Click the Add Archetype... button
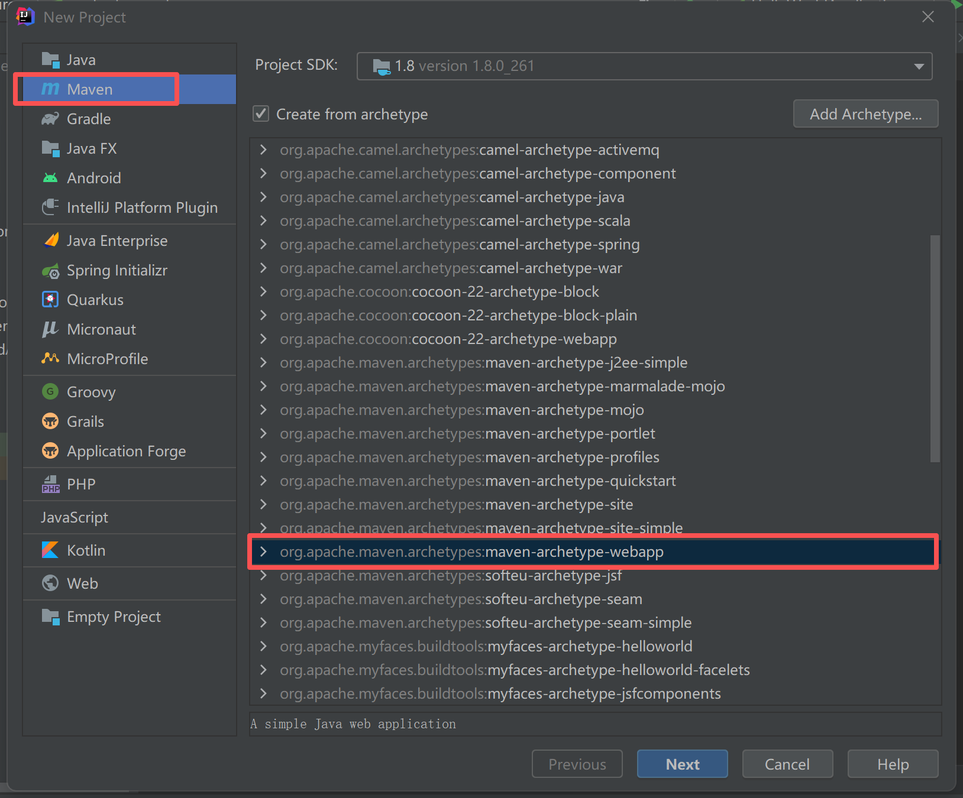Viewport: 963px width, 798px height. (x=865, y=113)
